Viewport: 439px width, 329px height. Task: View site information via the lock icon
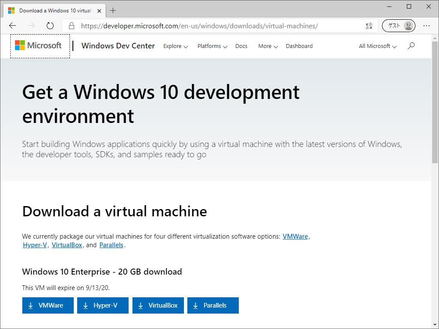(71, 26)
